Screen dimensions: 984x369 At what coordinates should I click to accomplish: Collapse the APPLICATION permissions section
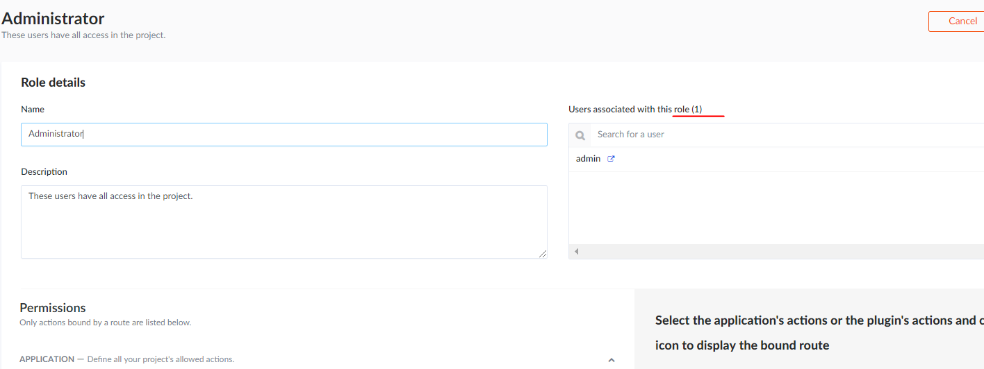612,360
